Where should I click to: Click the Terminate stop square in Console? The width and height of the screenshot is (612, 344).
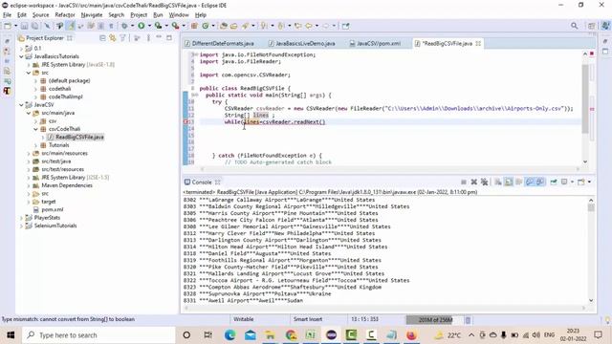(464, 182)
